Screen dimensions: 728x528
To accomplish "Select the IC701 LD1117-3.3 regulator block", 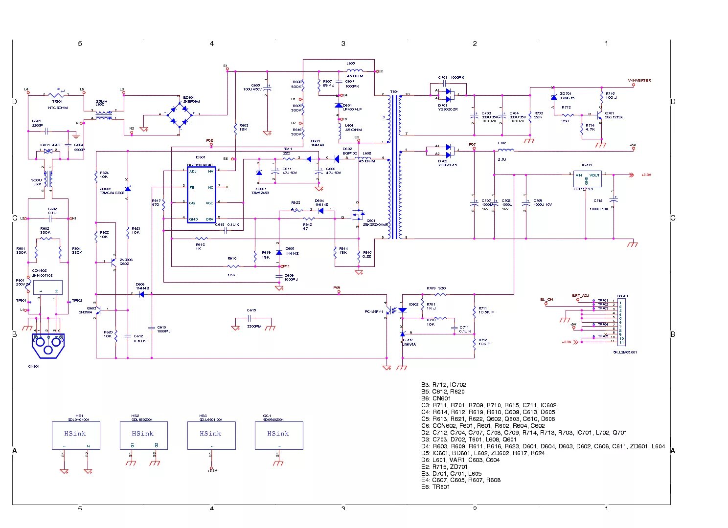I will click(x=587, y=179).
